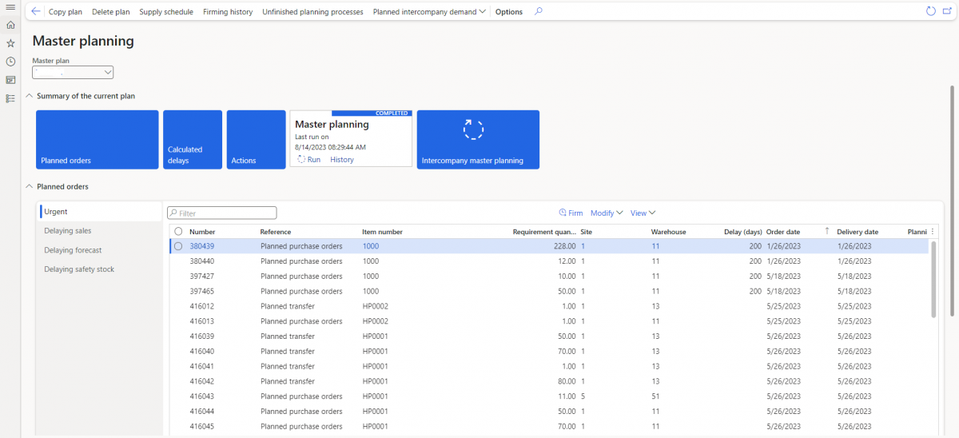The width and height of the screenshot is (959, 438).
Task: Open planned order number 380439 link
Action: point(201,246)
